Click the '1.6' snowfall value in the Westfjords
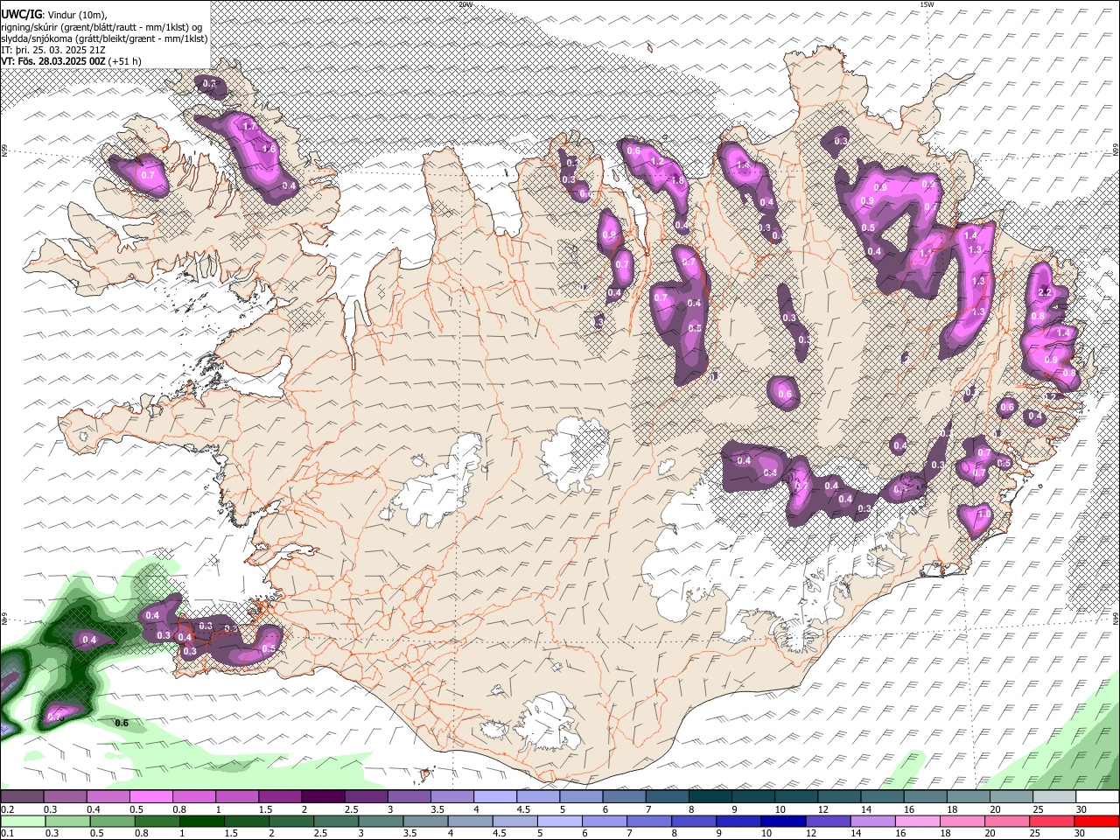This screenshot has width=1120, height=840. pos(269,150)
